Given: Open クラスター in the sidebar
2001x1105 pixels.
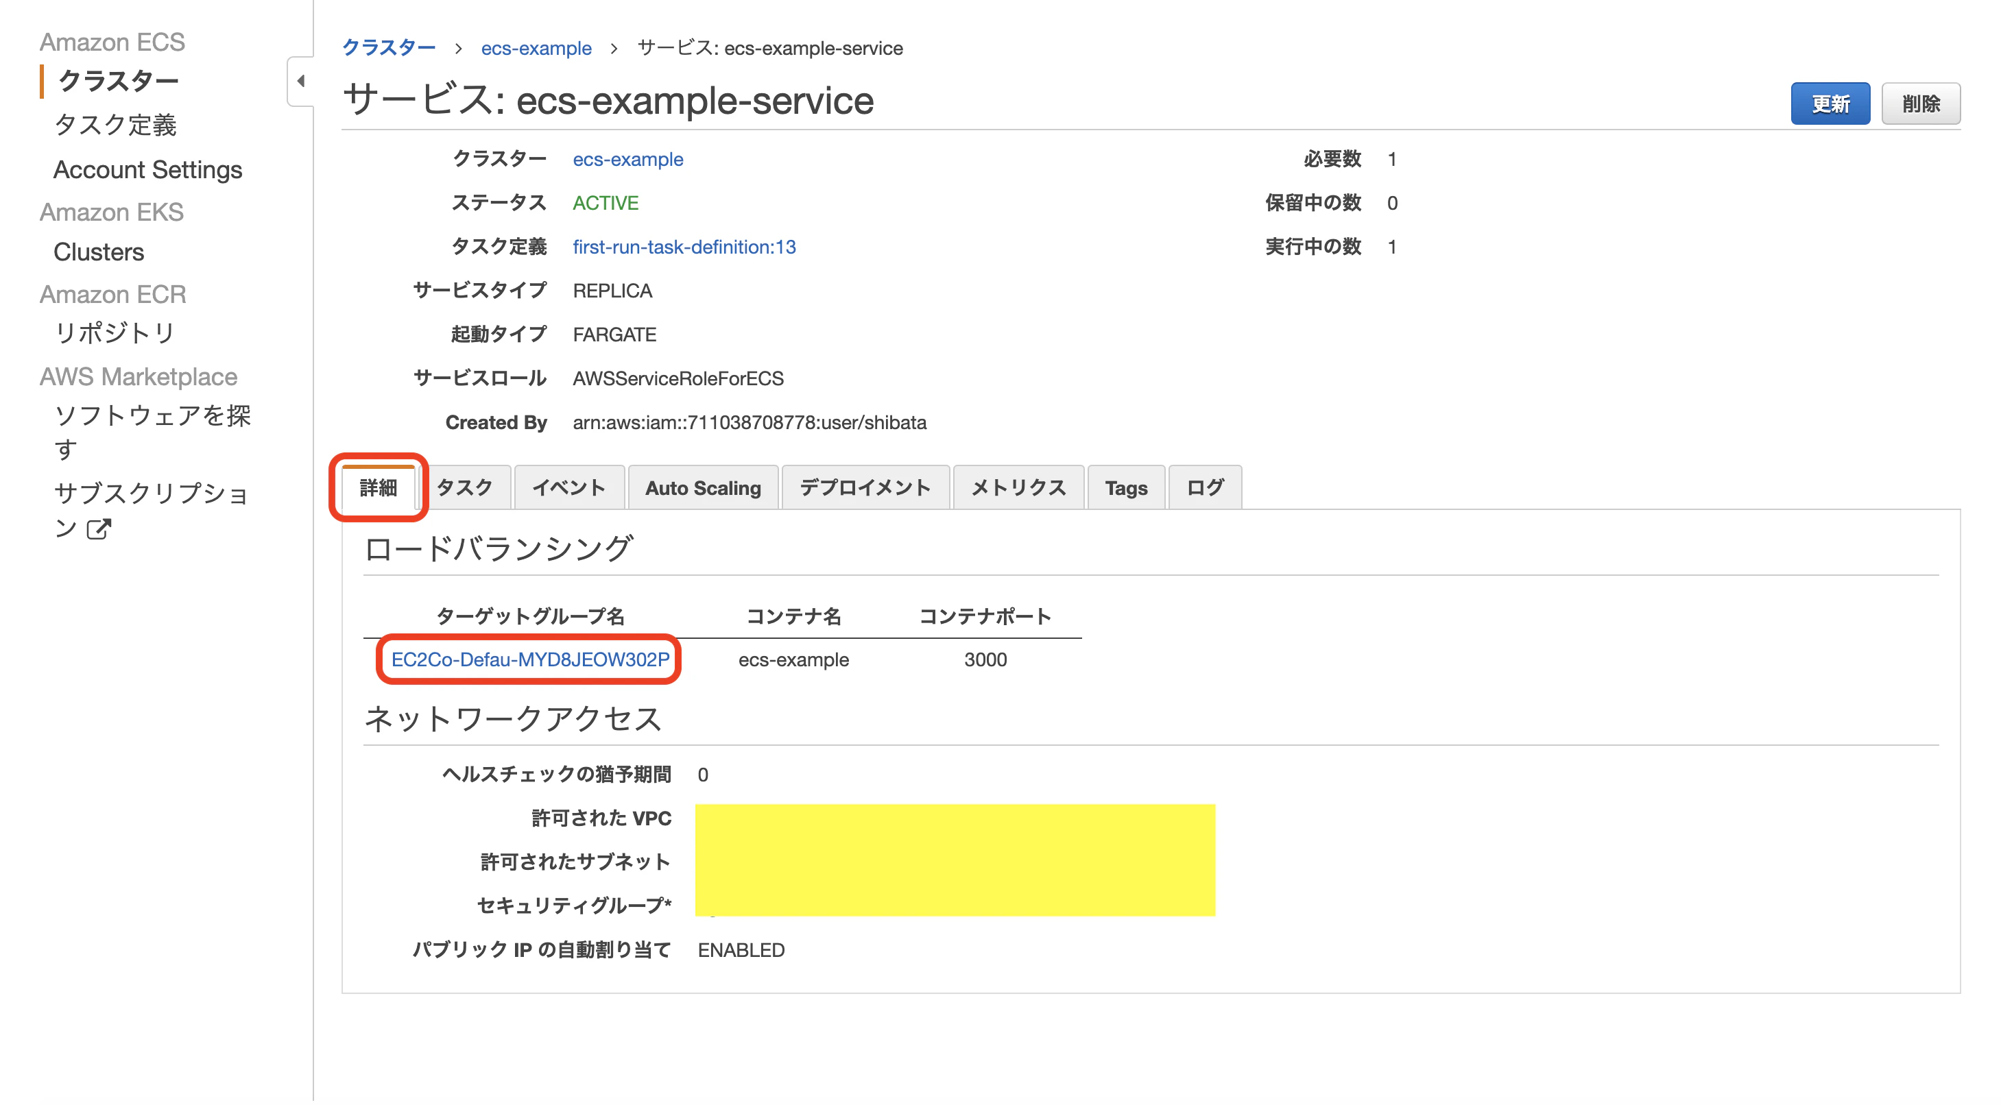Looking at the screenshot, I should (118, 81).
